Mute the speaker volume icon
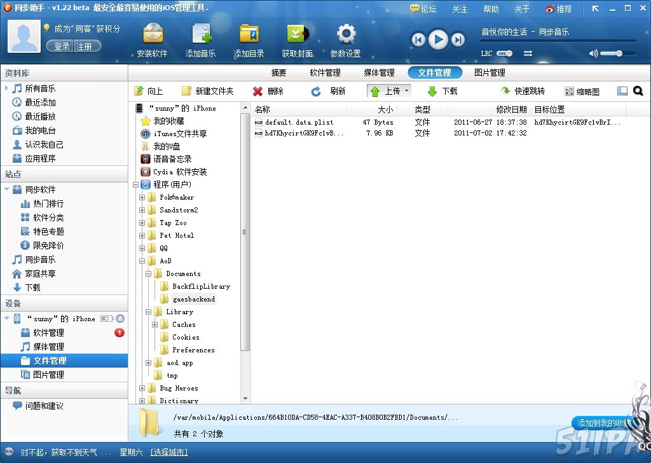This screenshot has height=463, width=651. click(x=594, y=53)
